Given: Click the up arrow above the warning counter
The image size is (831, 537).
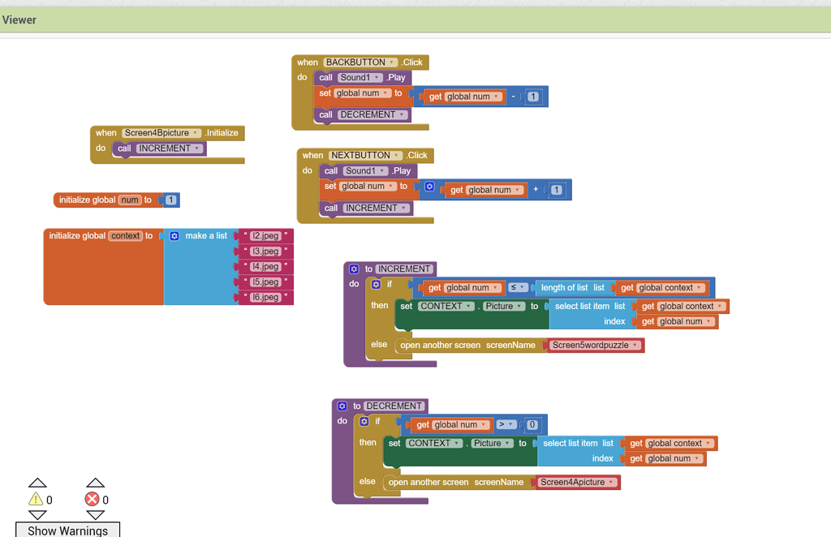Looking at the screenshot, I should [x=37, y=481].
